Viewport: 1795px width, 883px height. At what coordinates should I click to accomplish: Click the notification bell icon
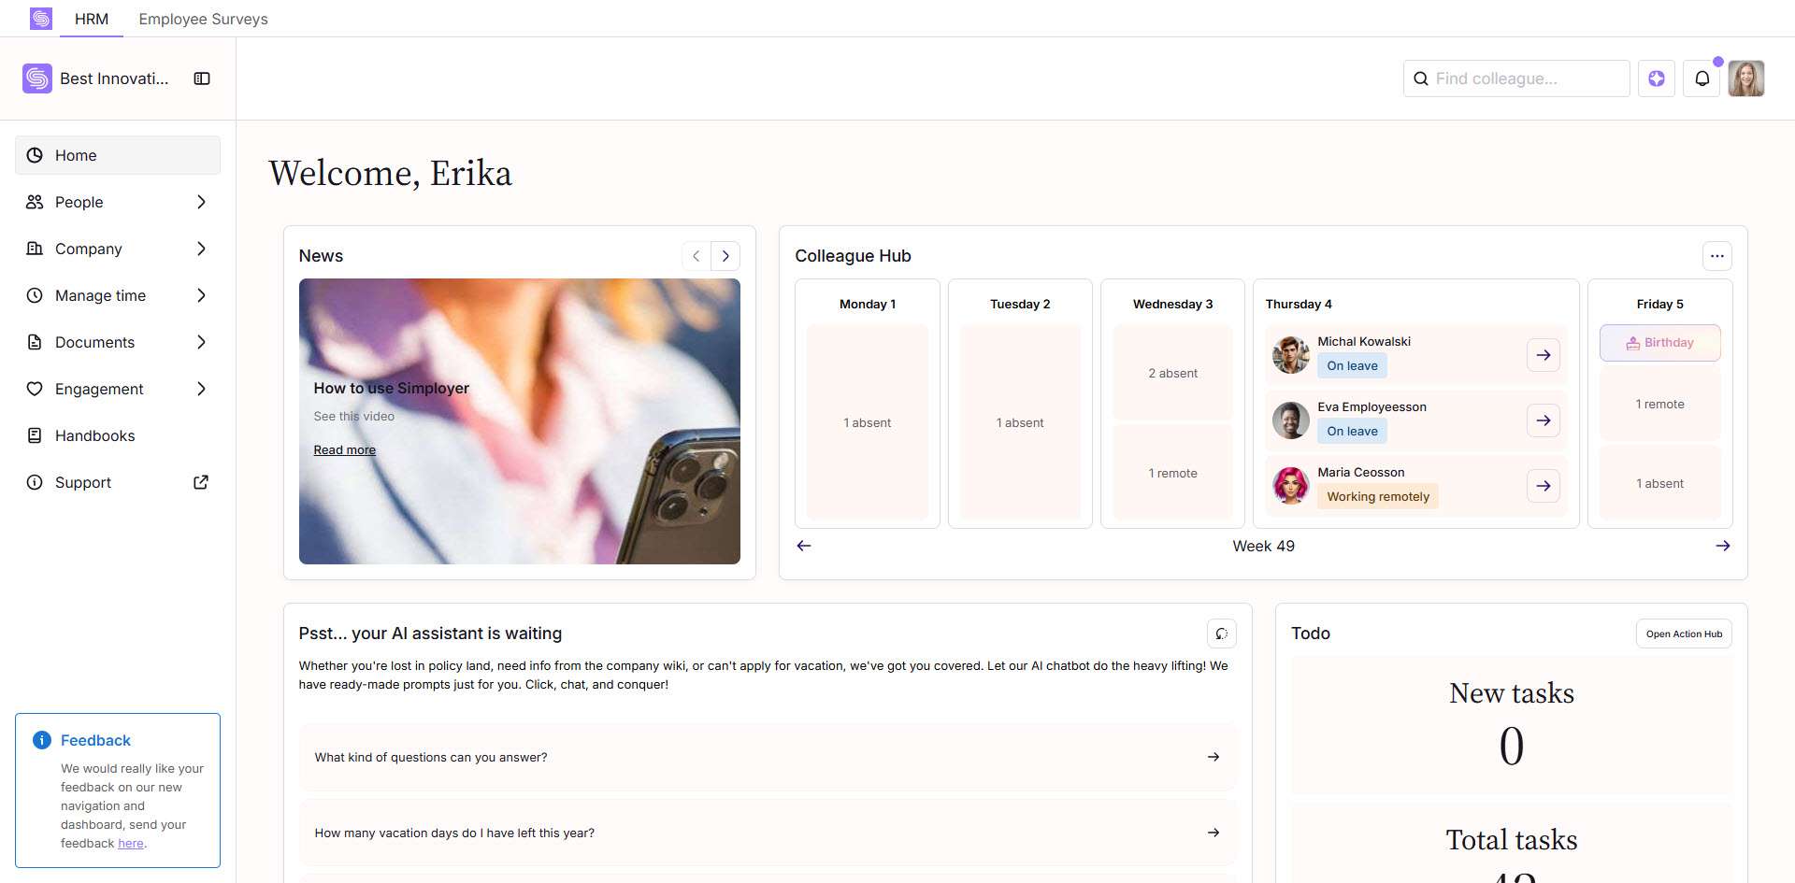point(1702,78)
